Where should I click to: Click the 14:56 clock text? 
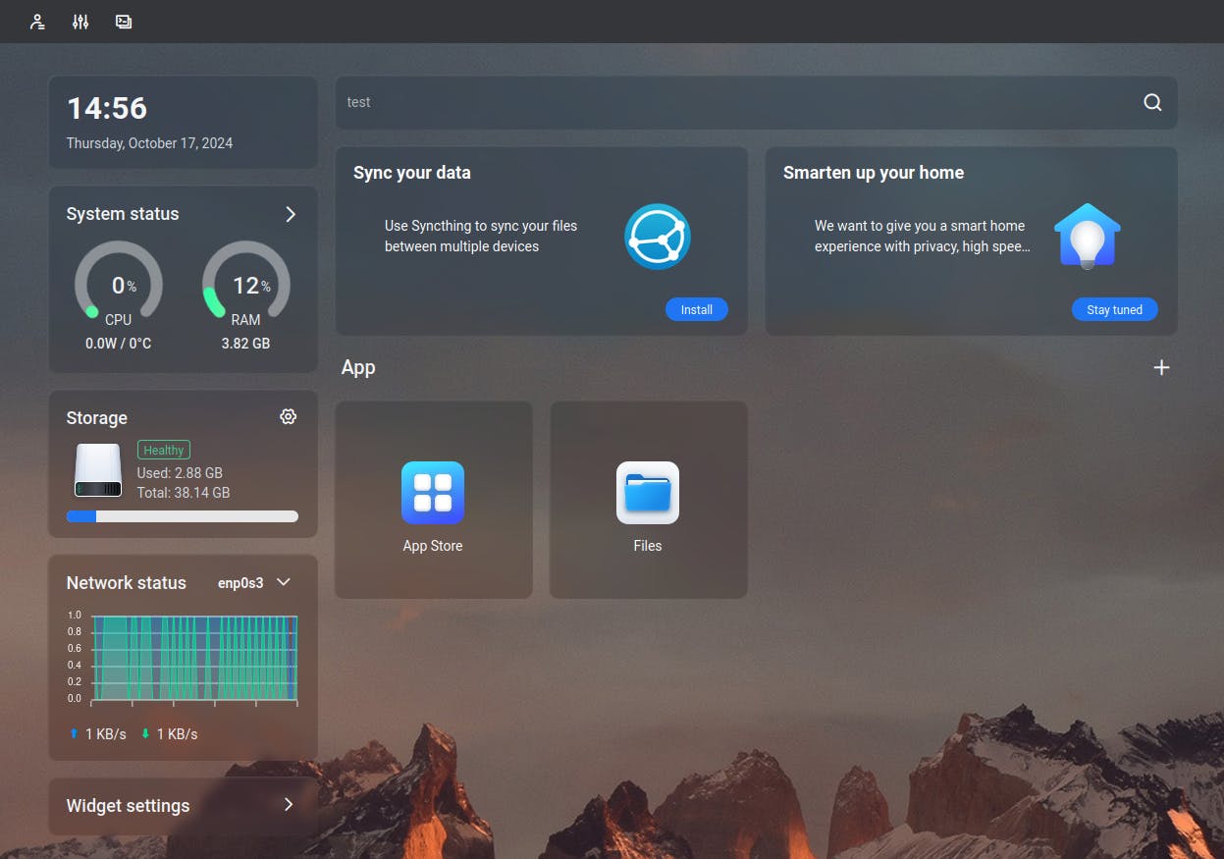[x=107, y=108]
